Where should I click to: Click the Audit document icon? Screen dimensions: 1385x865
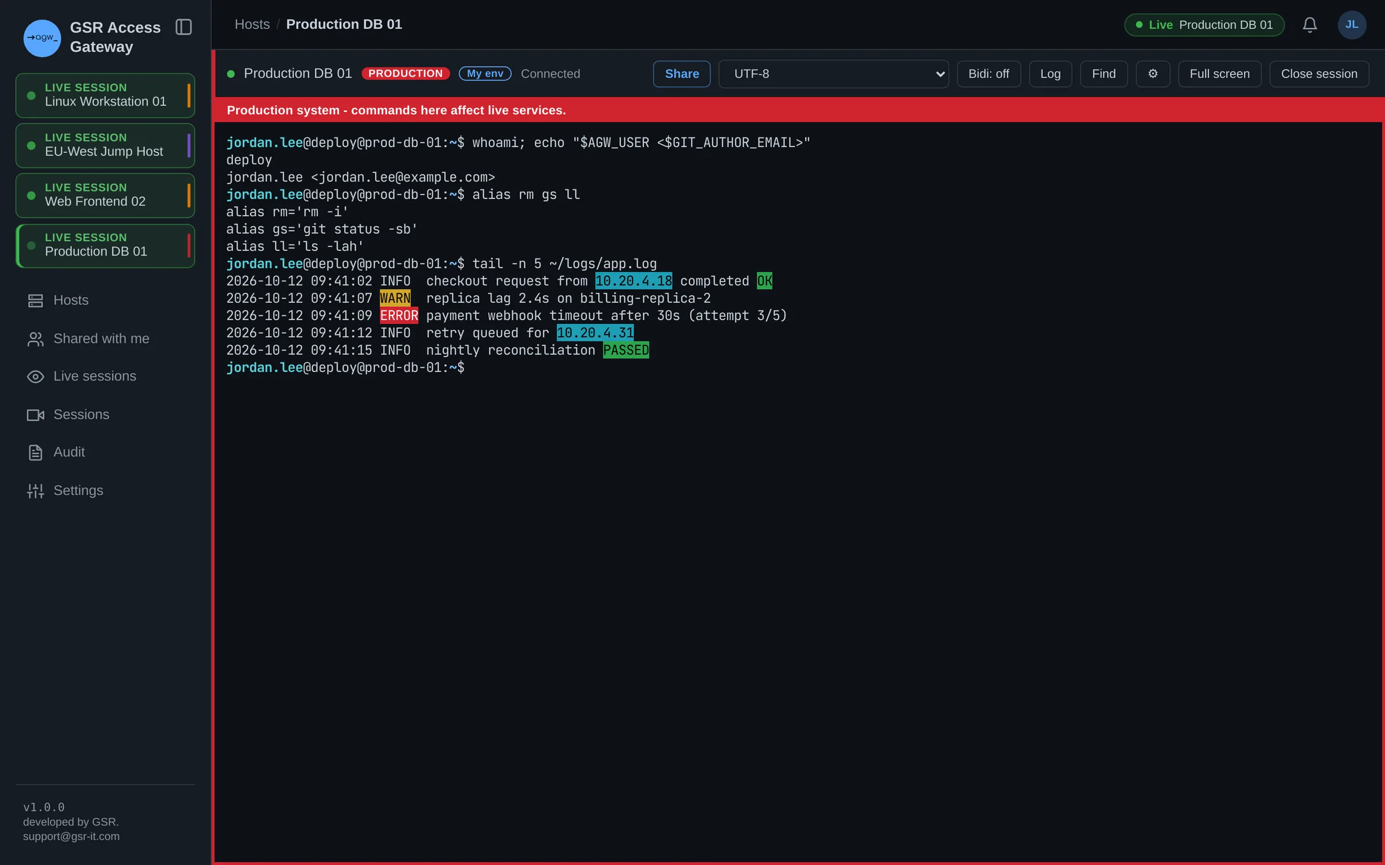pos(35,453)
